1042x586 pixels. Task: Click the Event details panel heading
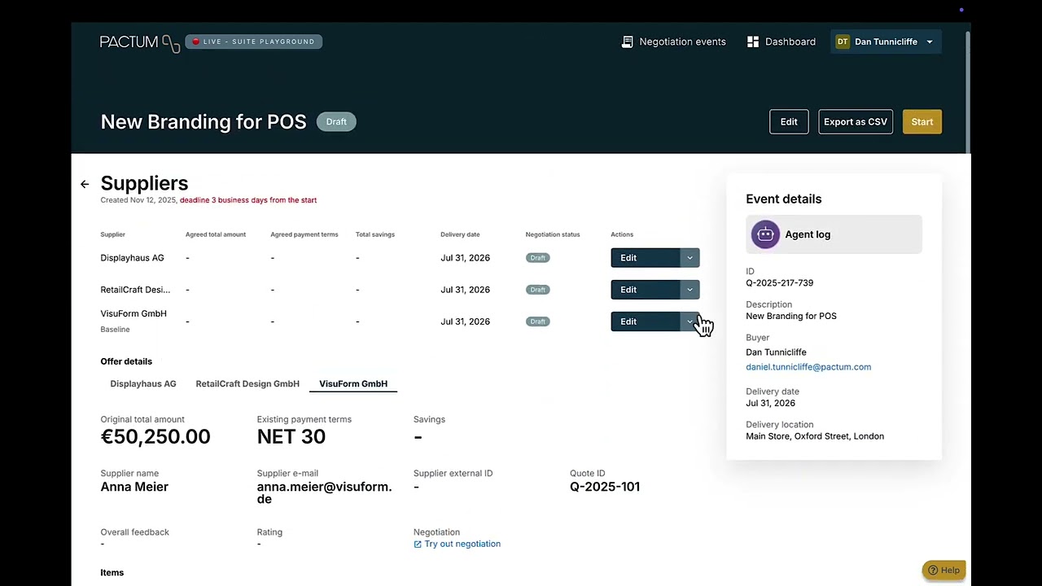[784, 199]
